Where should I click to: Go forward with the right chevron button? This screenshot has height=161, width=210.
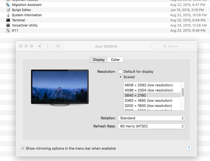pyautogui.click(x=47, y=46)
